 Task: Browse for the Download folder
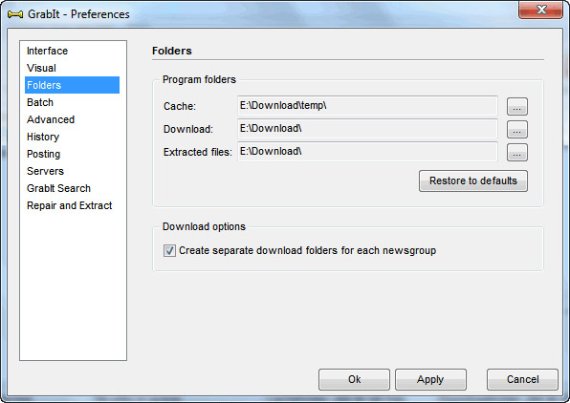(x=517, y=129)
